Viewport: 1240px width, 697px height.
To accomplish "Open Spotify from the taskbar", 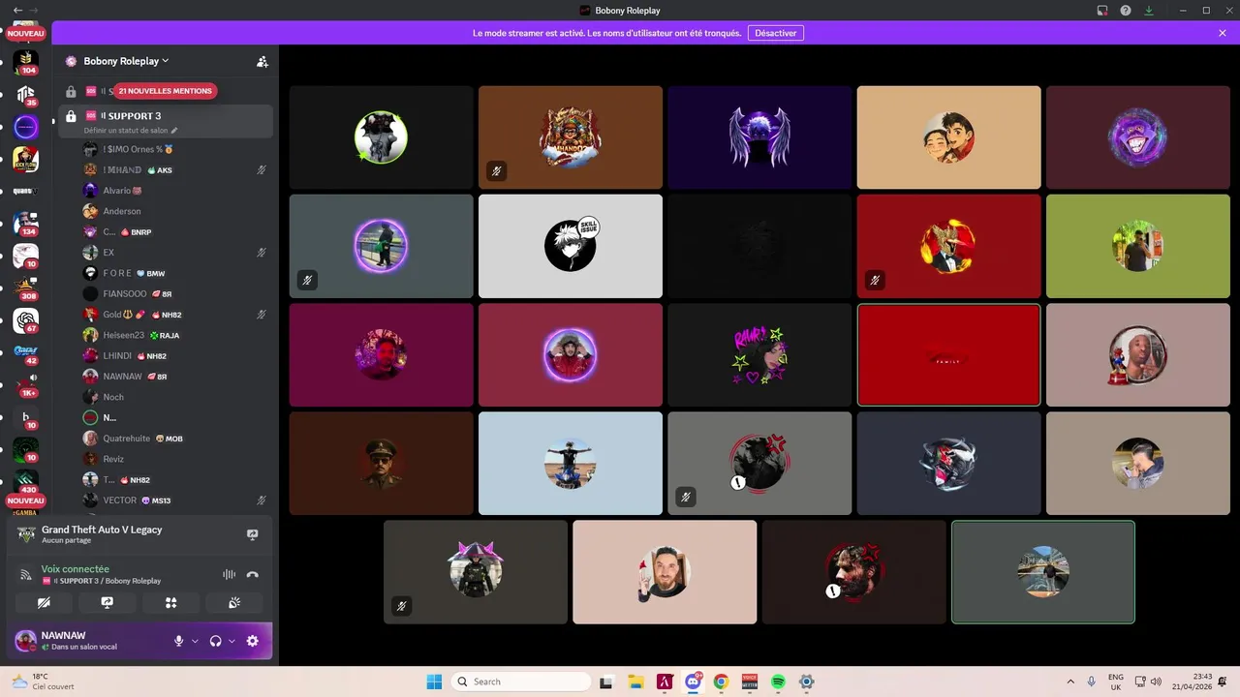I will tap(778, 682).
